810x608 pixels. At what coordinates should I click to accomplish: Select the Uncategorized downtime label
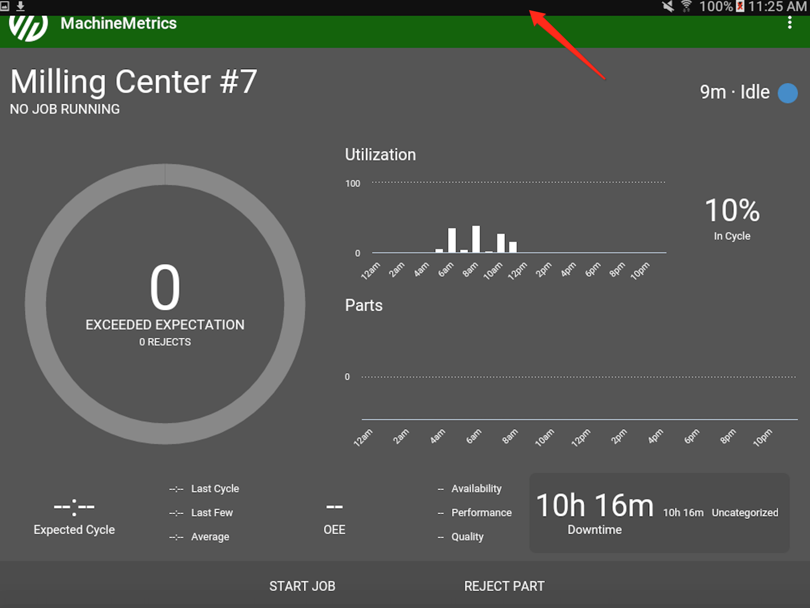[x=745, y=513]
